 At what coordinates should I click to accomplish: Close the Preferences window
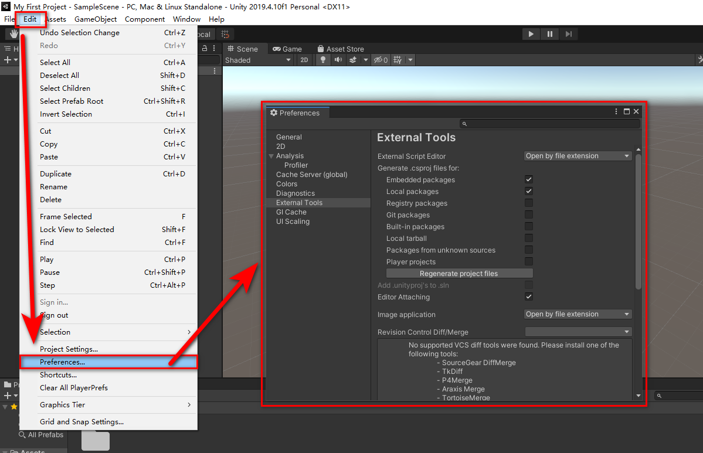click(636, 111)
